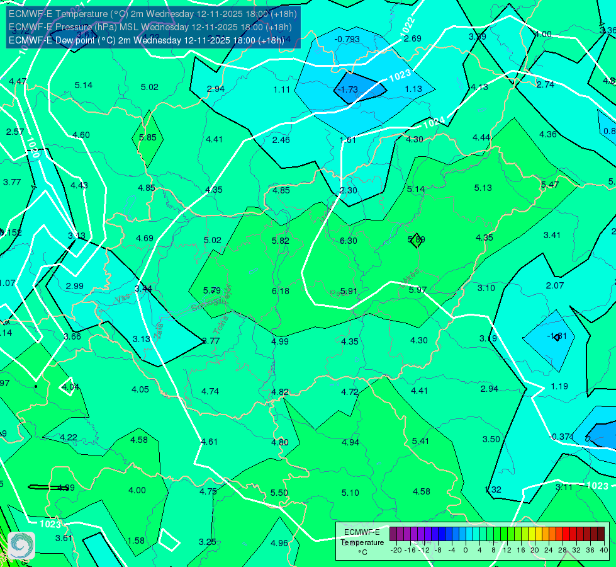
Task: Click the 2.99 temperature value
Action: 75,287
